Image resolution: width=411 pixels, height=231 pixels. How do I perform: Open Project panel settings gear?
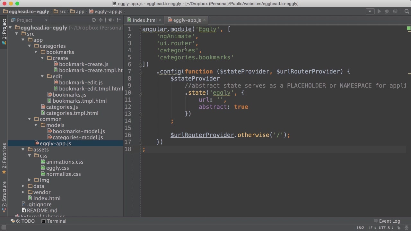[x=110, y=20]
